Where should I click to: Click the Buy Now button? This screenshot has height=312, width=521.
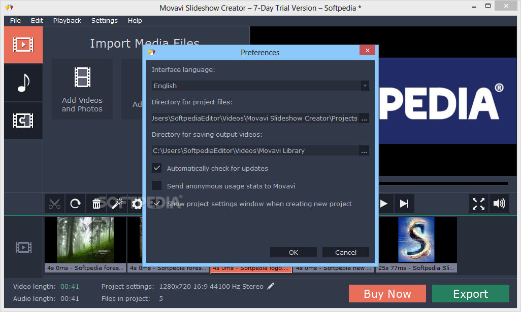pyautogui.click(x=387, y=294)
